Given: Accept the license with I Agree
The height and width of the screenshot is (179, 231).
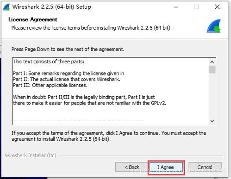Looking at the screenshot, I should (166, 167).
